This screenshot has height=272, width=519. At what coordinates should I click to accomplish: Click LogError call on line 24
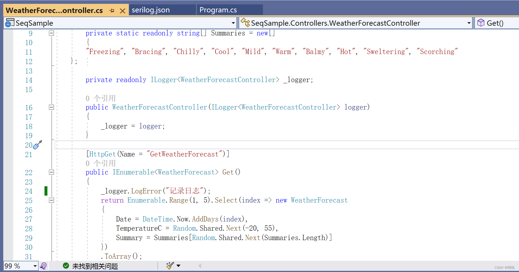point(146,191)
